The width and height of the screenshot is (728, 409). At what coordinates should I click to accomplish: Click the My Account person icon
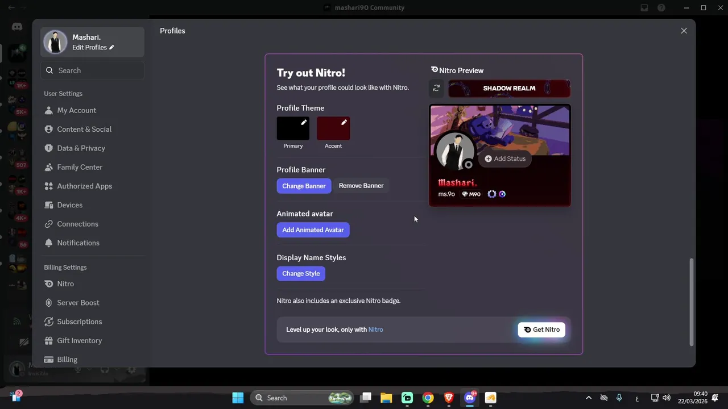coord(49,110)
